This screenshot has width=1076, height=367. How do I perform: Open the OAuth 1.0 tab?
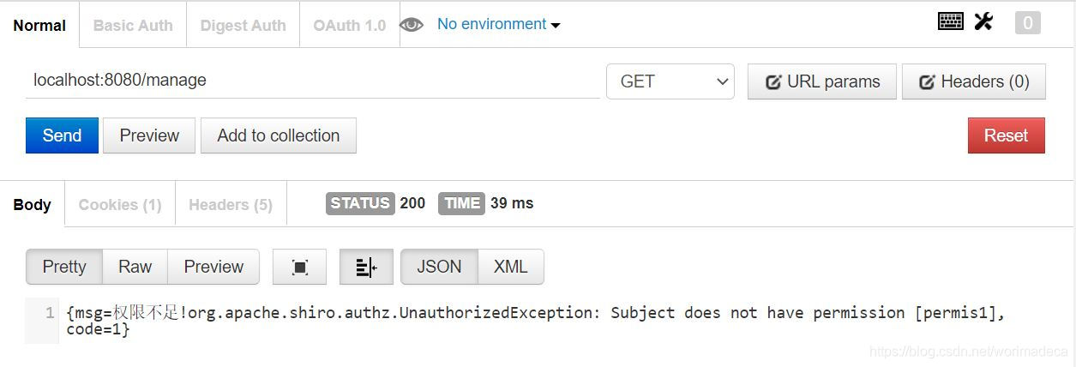click(349, 26)
